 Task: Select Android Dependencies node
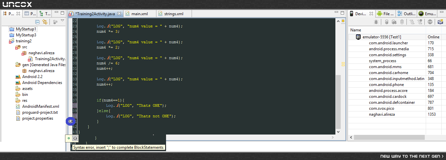pyautogui.click(x=39, y=83)
